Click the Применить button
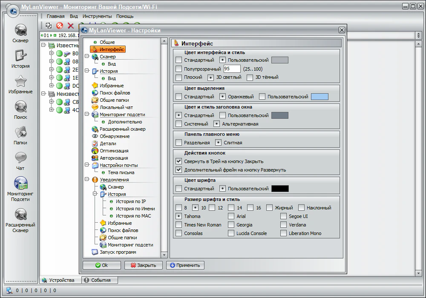 point(187,265)
